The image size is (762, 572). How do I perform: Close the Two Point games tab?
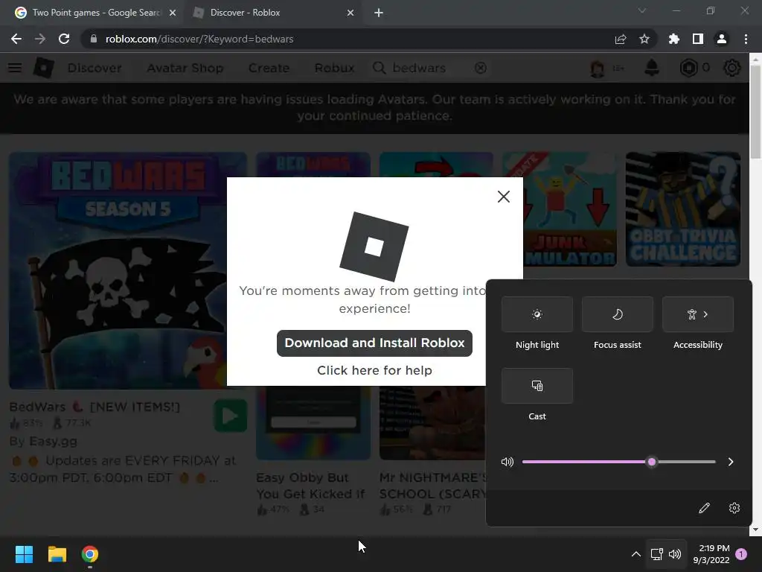(x=173, y=13)
